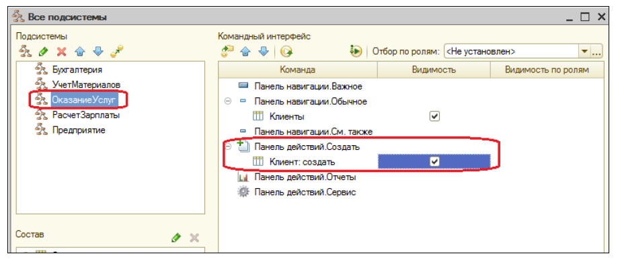The image size is (618, 260).
Task: Select the Бухгалтерия subsystem
Action: 77,70
